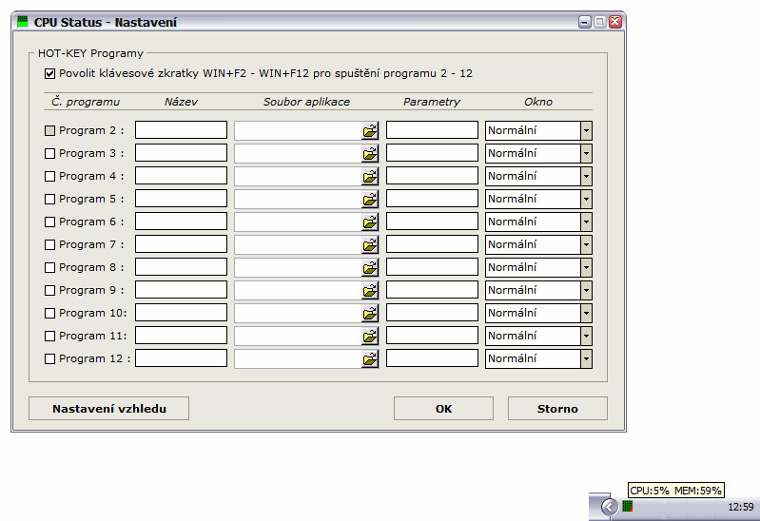Open Okno dropdown for Program 3
This screenshot has width=760, height=521.
(x=586, y=154)
